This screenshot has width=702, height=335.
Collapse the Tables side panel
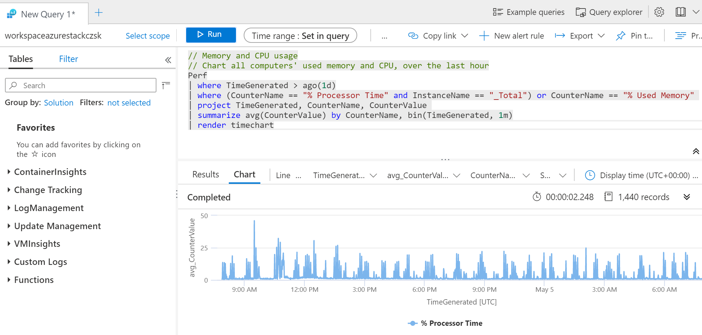(168, 60)
